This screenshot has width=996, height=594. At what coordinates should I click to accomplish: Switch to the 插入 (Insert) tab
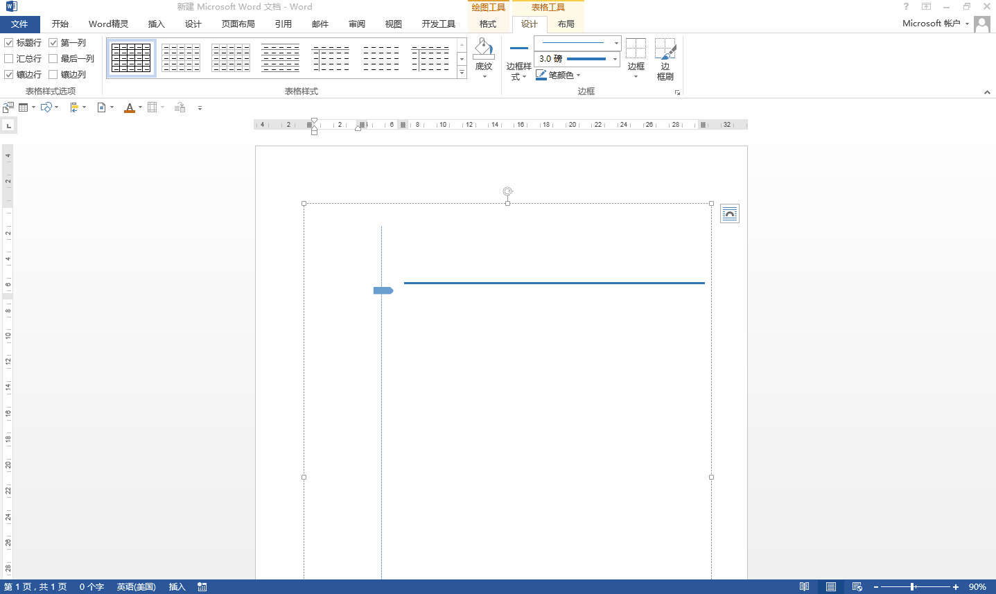point(157,24)
